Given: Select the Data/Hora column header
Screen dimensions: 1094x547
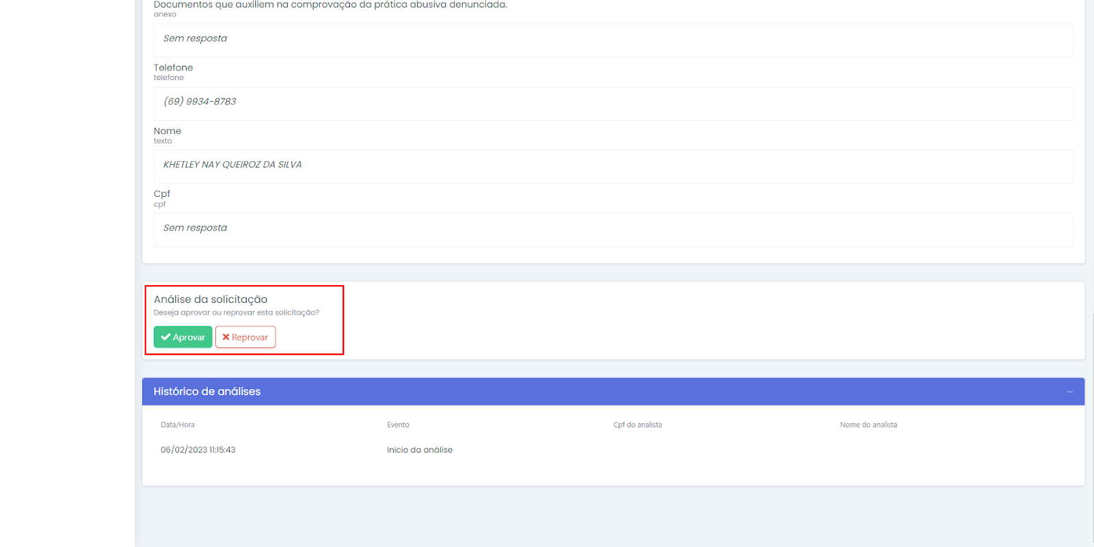Looking at the screenshot, I should click(x=178, y=425).
